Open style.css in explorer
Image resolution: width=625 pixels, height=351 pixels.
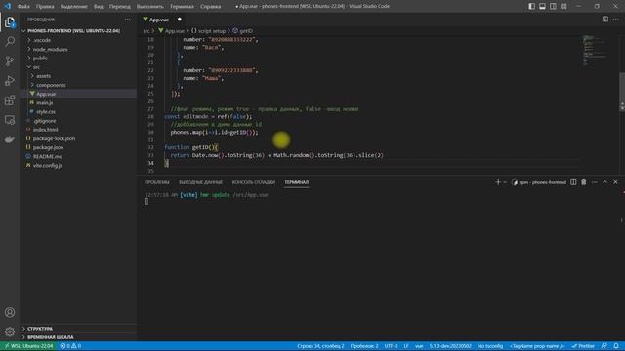click(46, 112)
